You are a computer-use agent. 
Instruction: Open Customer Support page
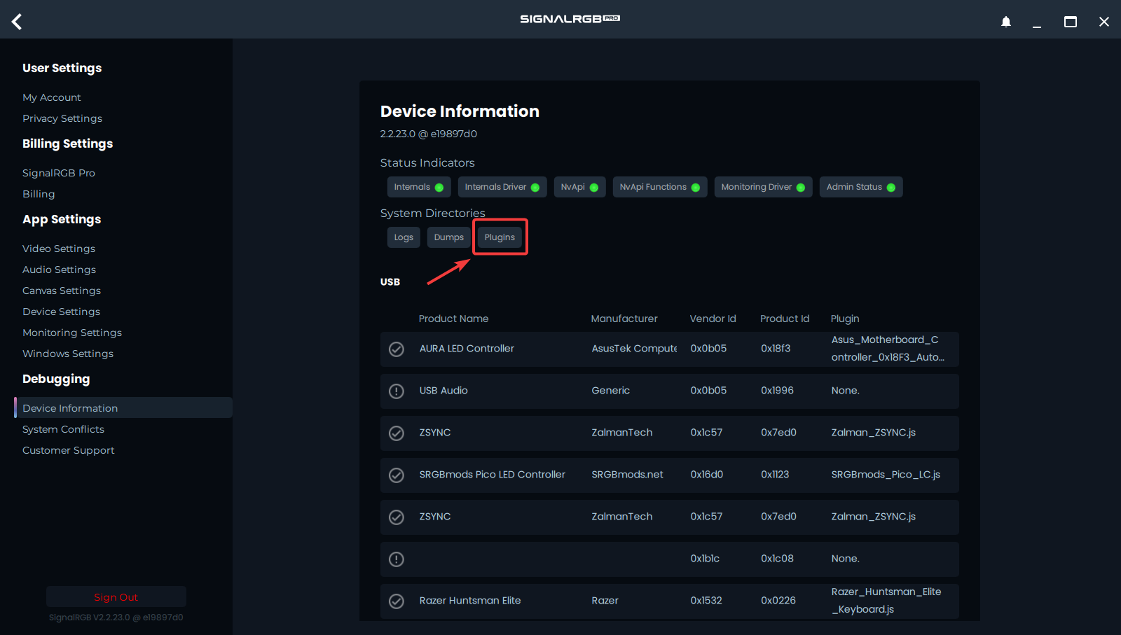click(68, 450)
